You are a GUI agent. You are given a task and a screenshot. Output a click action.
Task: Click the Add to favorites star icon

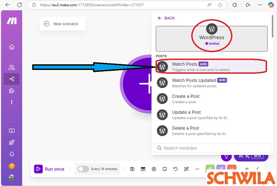(x=220, y=5)
